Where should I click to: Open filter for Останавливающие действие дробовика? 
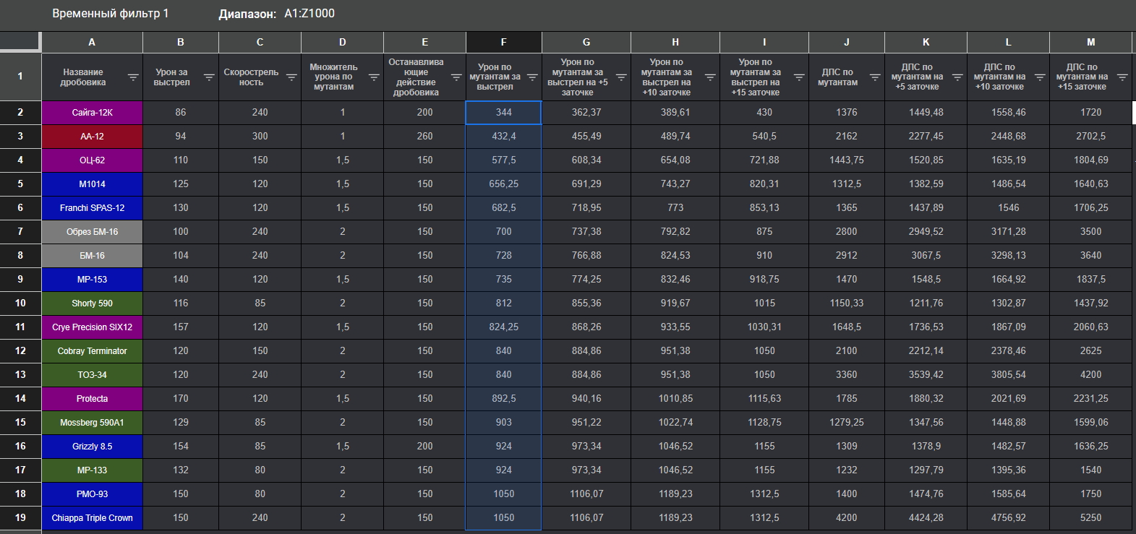coord(456,77)
